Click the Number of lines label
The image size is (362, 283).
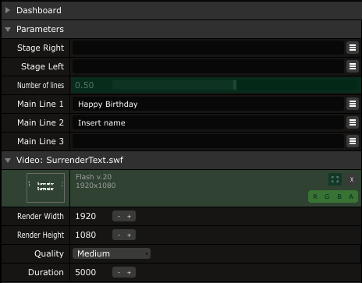pos(41,85)
